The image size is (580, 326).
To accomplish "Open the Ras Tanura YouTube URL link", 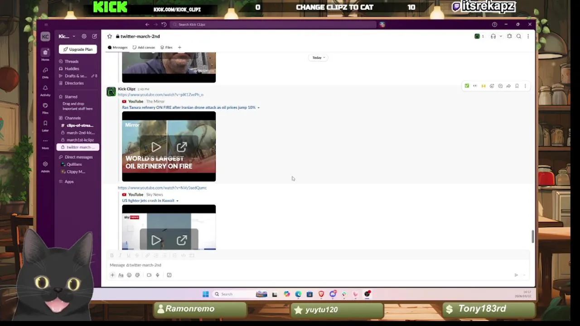I will point(160,95).
